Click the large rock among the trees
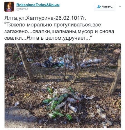125x130 pixels. [117, 52]
